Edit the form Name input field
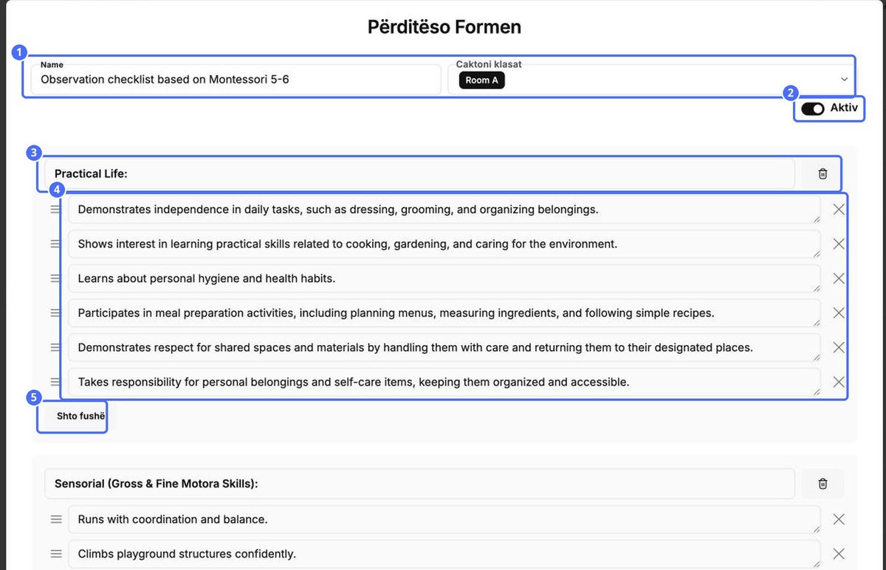 pyautogui.click(x=236, y=79)
